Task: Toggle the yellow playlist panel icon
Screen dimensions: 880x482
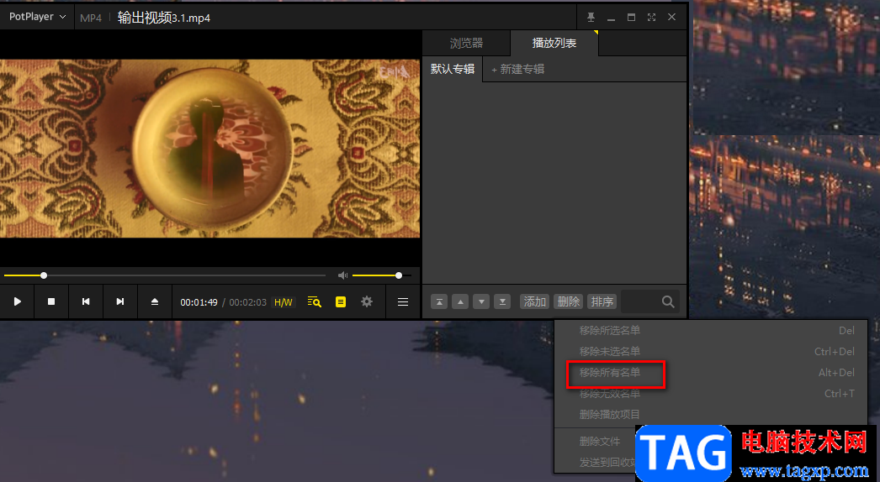Action: point(341,302)
